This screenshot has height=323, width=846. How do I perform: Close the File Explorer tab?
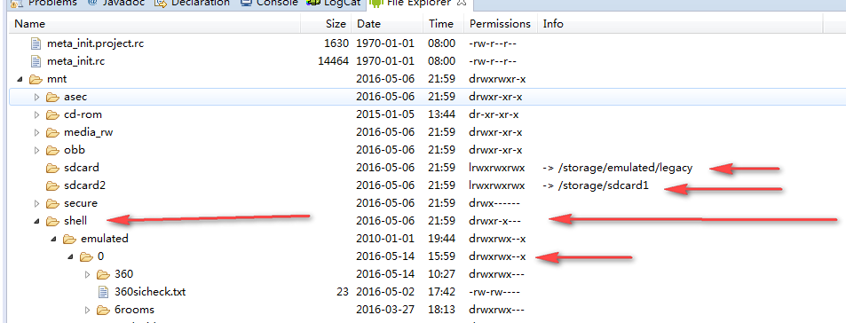461,3
